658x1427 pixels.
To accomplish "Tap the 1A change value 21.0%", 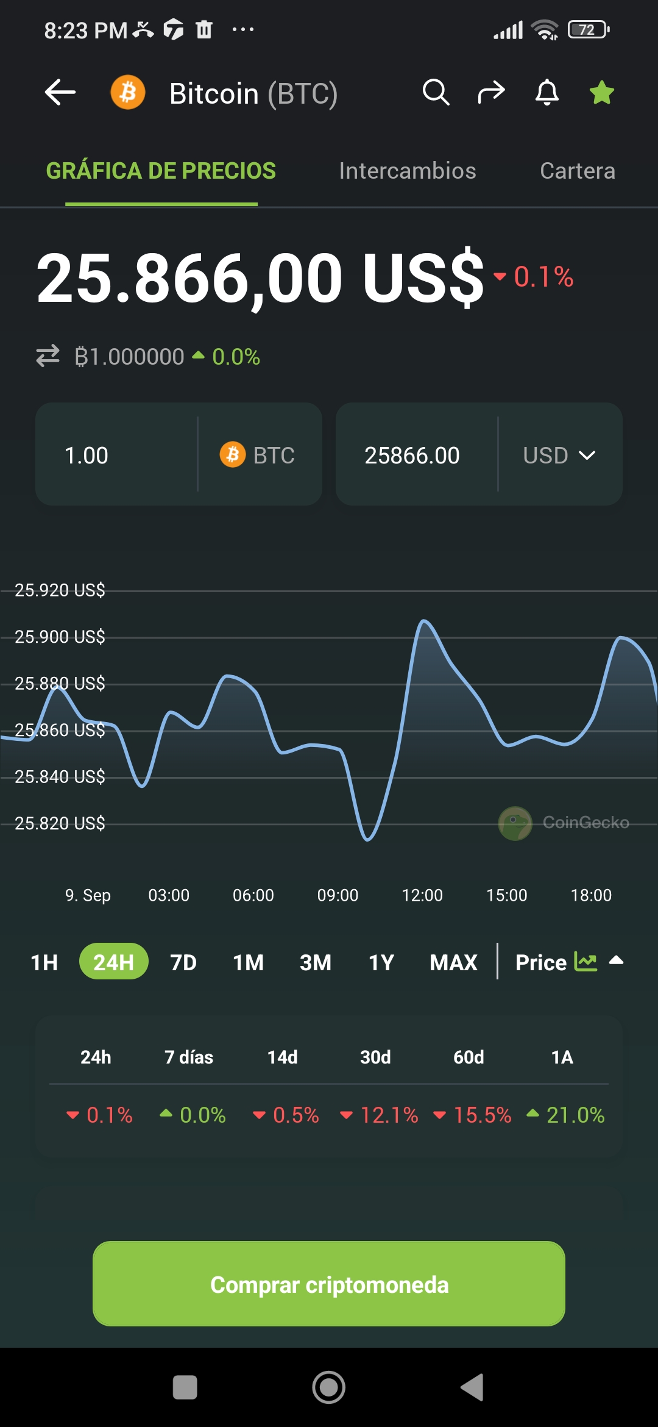I will (565, 1115).
